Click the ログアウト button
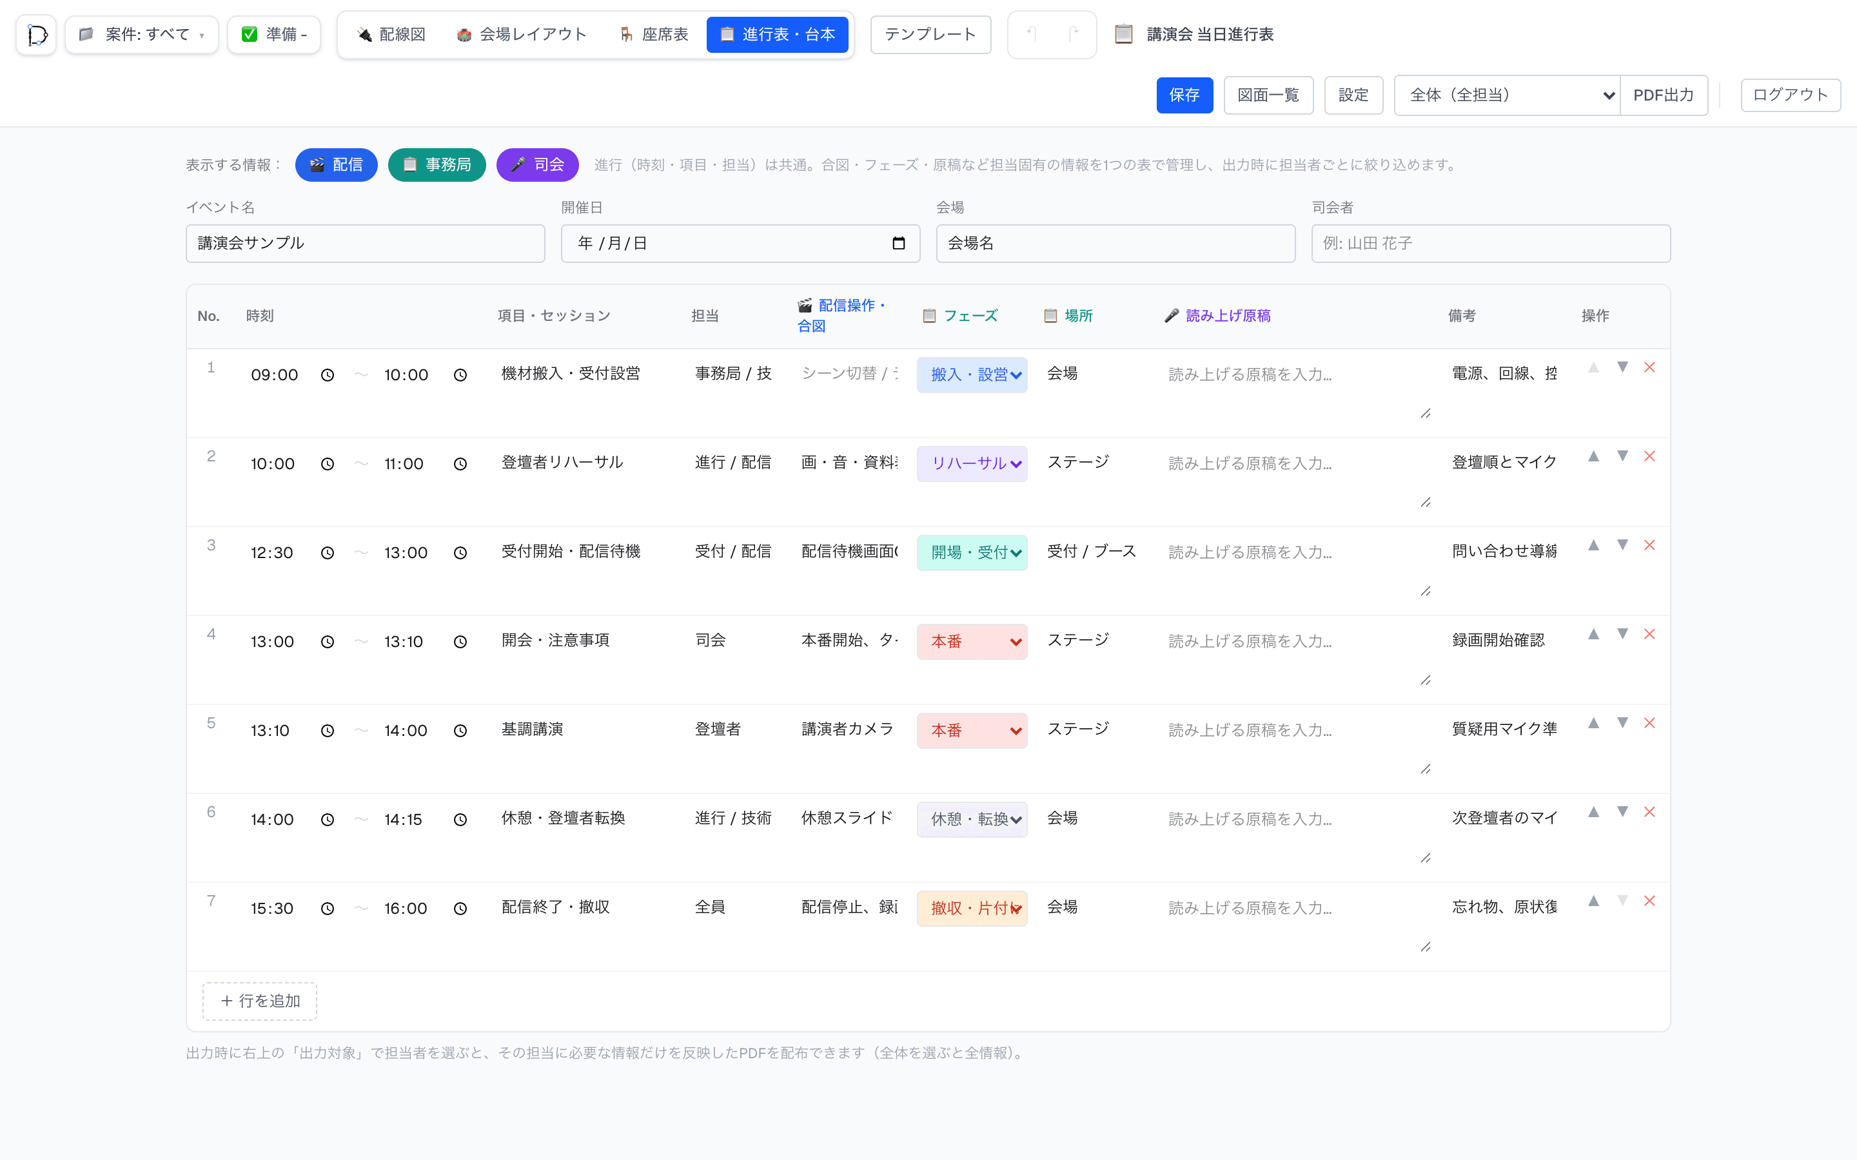 1790,95
